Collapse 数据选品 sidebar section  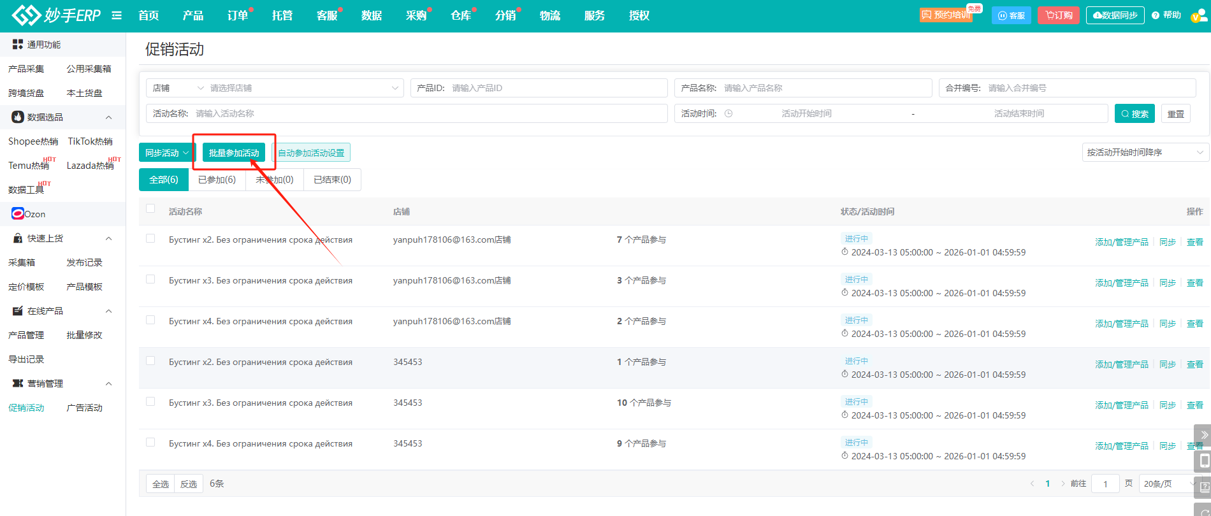pyautogui.click(x=109, y=117)
